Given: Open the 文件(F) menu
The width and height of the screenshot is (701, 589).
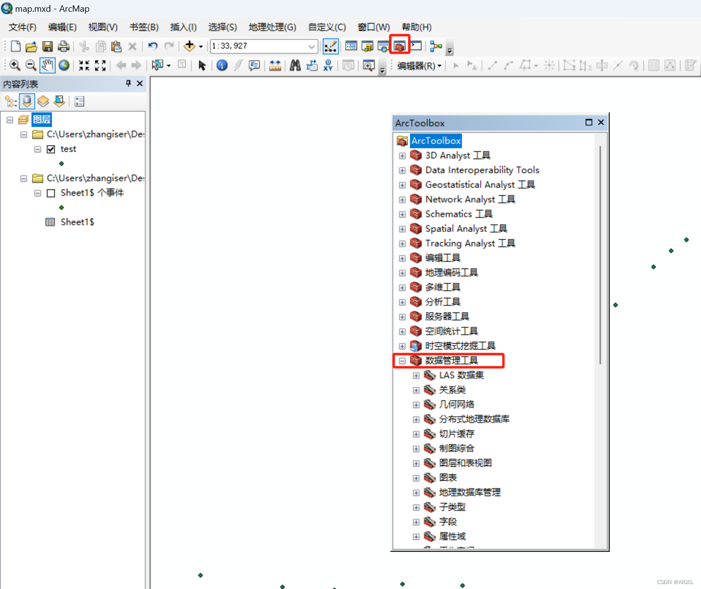Looking at the screenshot, I should [22, 27].
